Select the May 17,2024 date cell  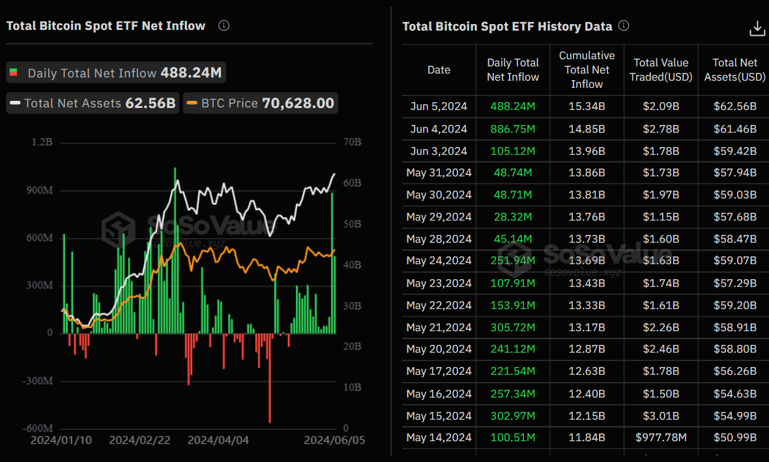(x=439, y=371)
